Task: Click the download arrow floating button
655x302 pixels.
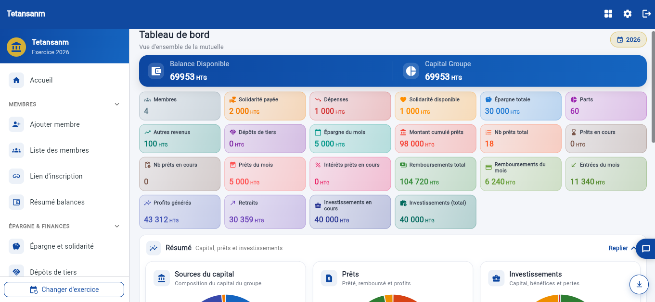Action: coord(639,284)
